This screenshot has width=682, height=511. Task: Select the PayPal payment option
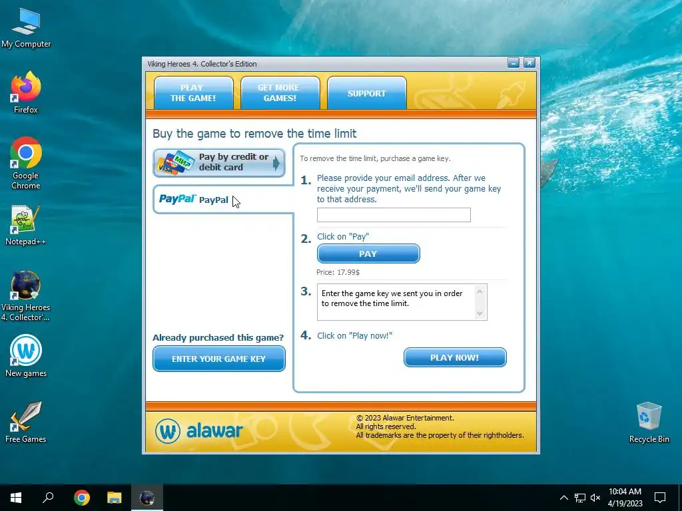pyautogui.click(x=222, y=200)
